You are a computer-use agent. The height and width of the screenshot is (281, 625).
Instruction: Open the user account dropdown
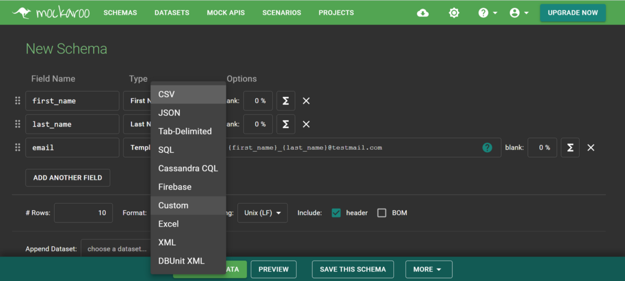[519, 13]
